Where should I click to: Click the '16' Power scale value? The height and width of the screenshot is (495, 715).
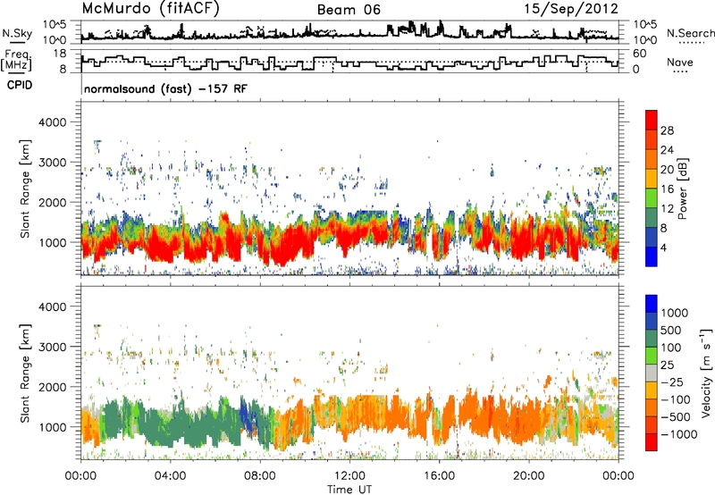pos(667,189)
